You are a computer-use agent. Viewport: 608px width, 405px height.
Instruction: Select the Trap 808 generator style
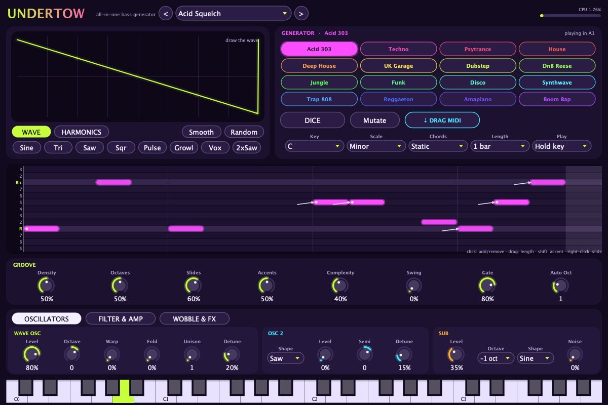(319, 99)
